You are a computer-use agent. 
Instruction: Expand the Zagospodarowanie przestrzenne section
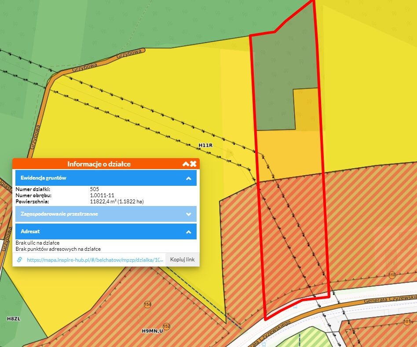pos(188,214)
